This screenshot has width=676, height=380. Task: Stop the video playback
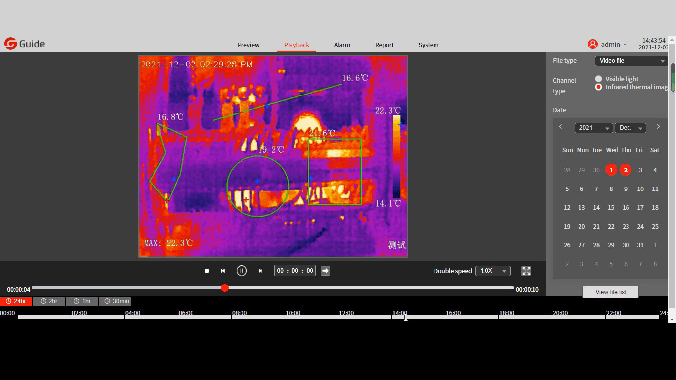(x=207, y=271)
